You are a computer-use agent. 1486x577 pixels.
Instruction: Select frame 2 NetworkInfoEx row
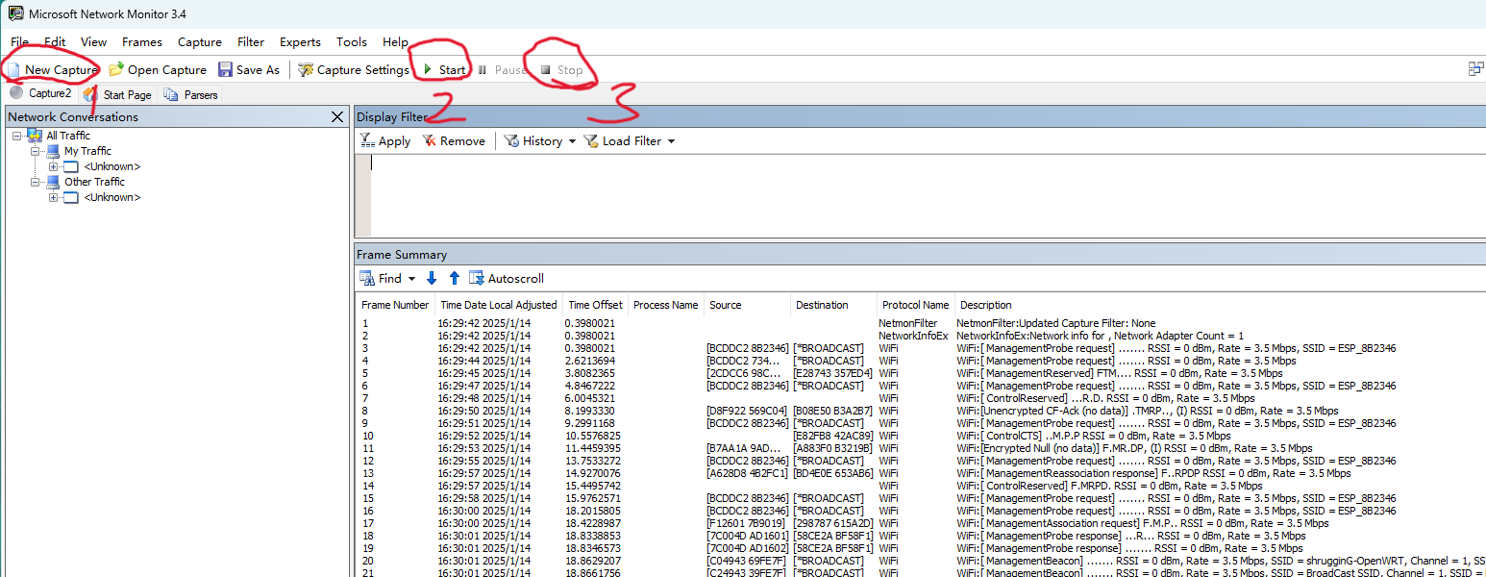(x=921, y=336)
